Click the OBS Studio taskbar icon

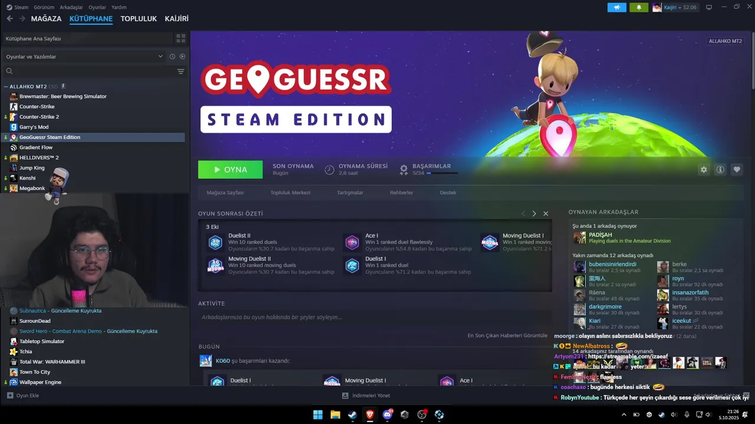click(x=422, y=415)
